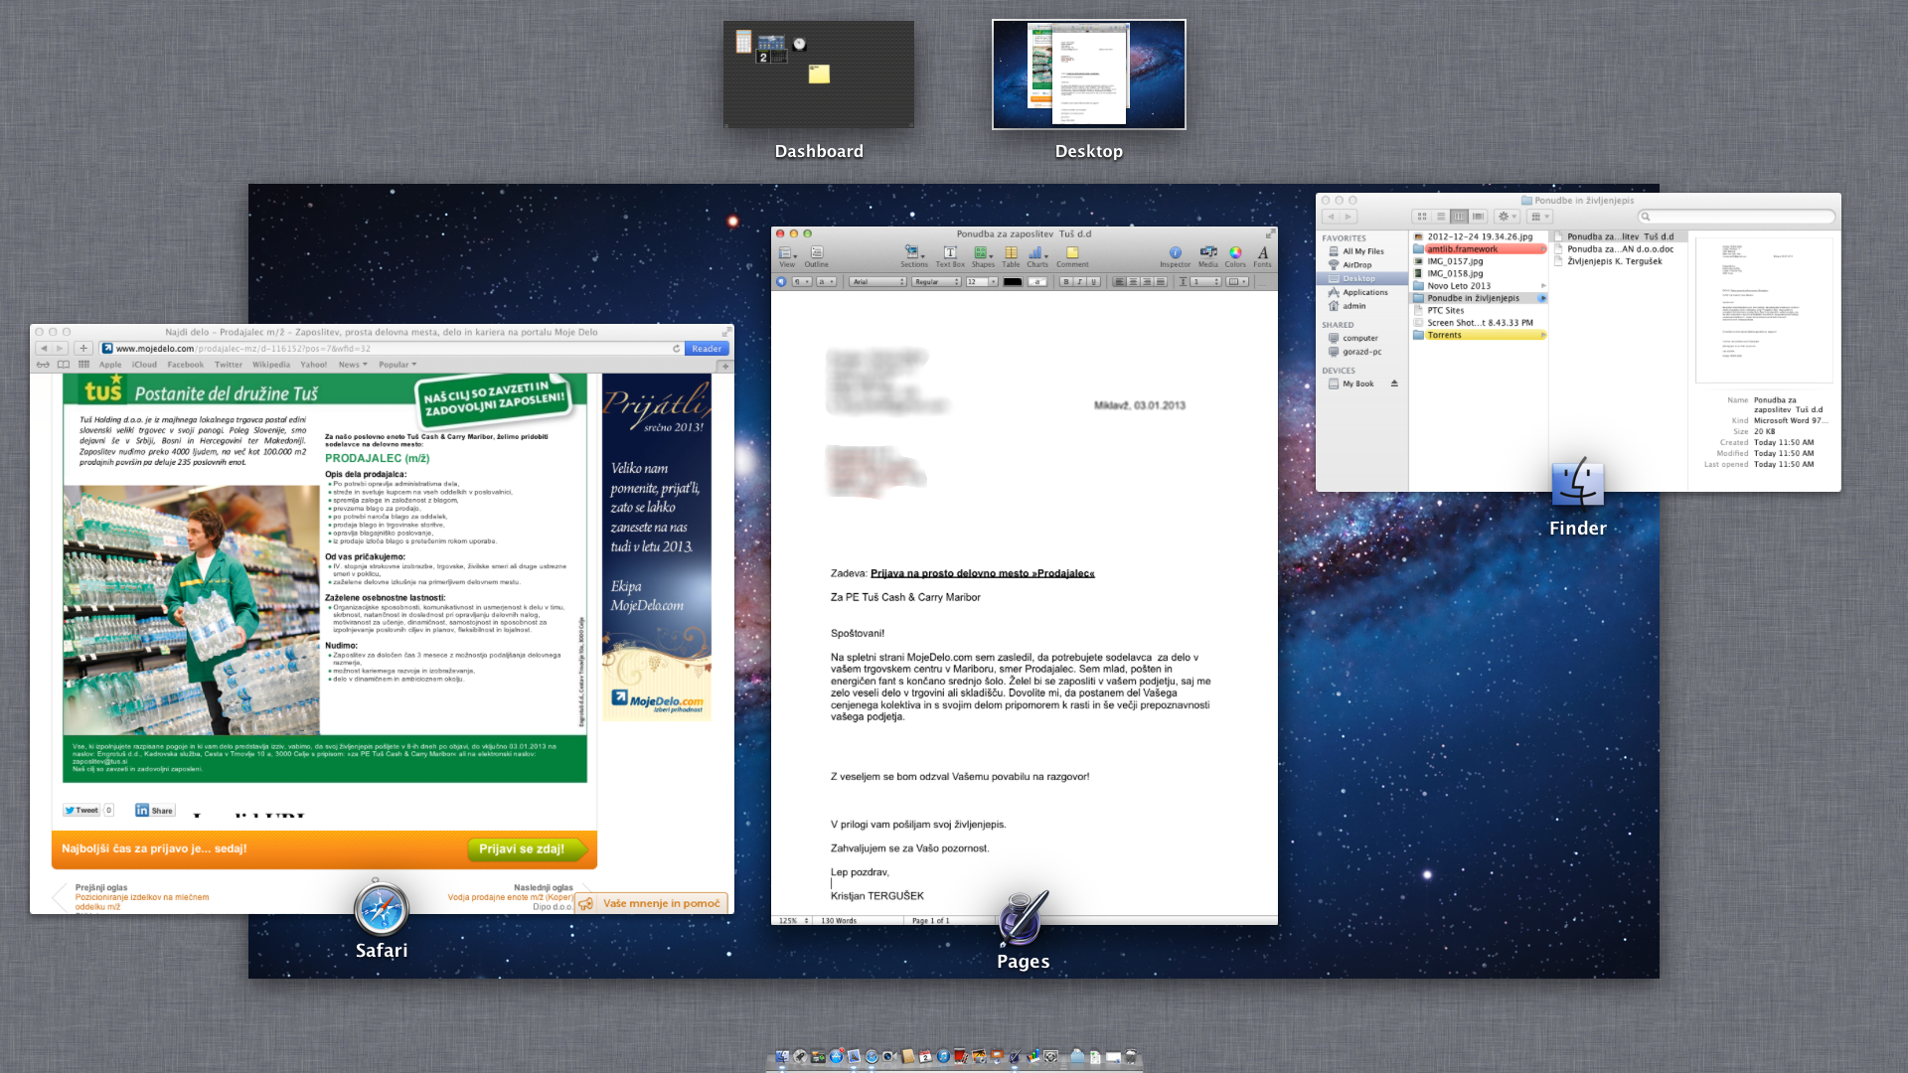Open Yahoo! bookmark in Safari bar

pos(314,365)
